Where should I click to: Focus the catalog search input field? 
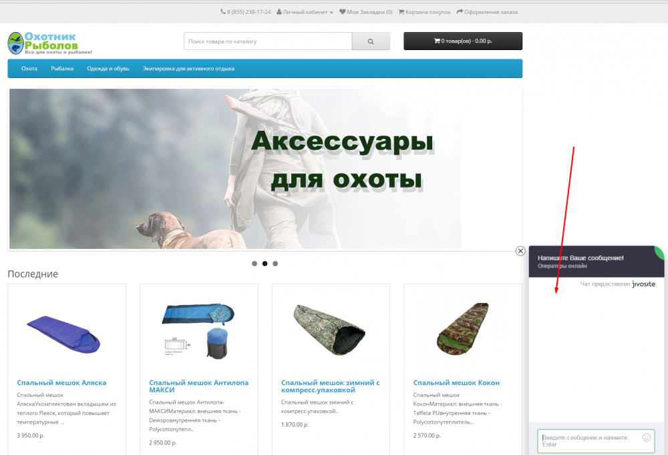(x=267, y=41)
